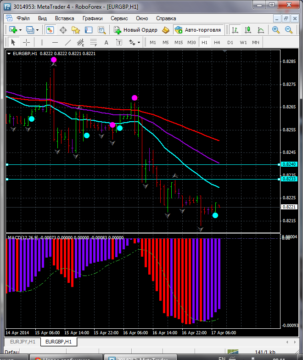Viewport: 303px width, 360px height.
Task: Open the Справка menu
Action: point(166,18)
